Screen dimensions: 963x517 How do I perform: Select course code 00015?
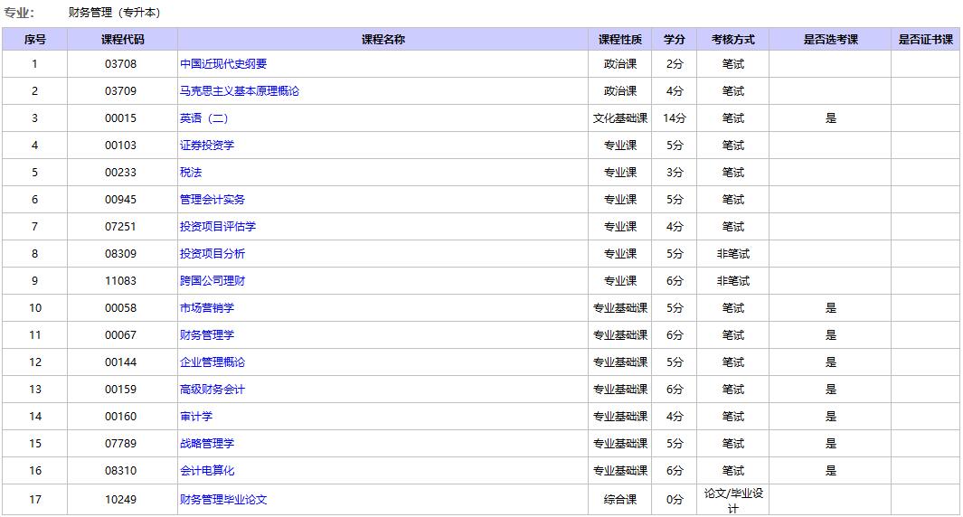121,117
